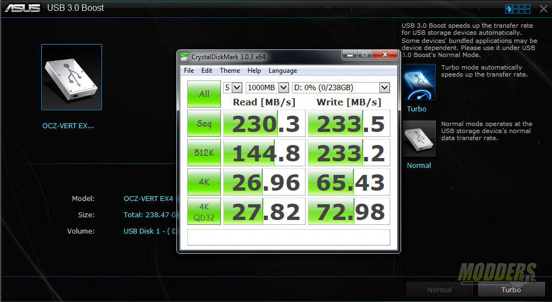This screenshot has width=552, height=302.
Task: Activate the bottom Normal button
Action: pos(439,290)
